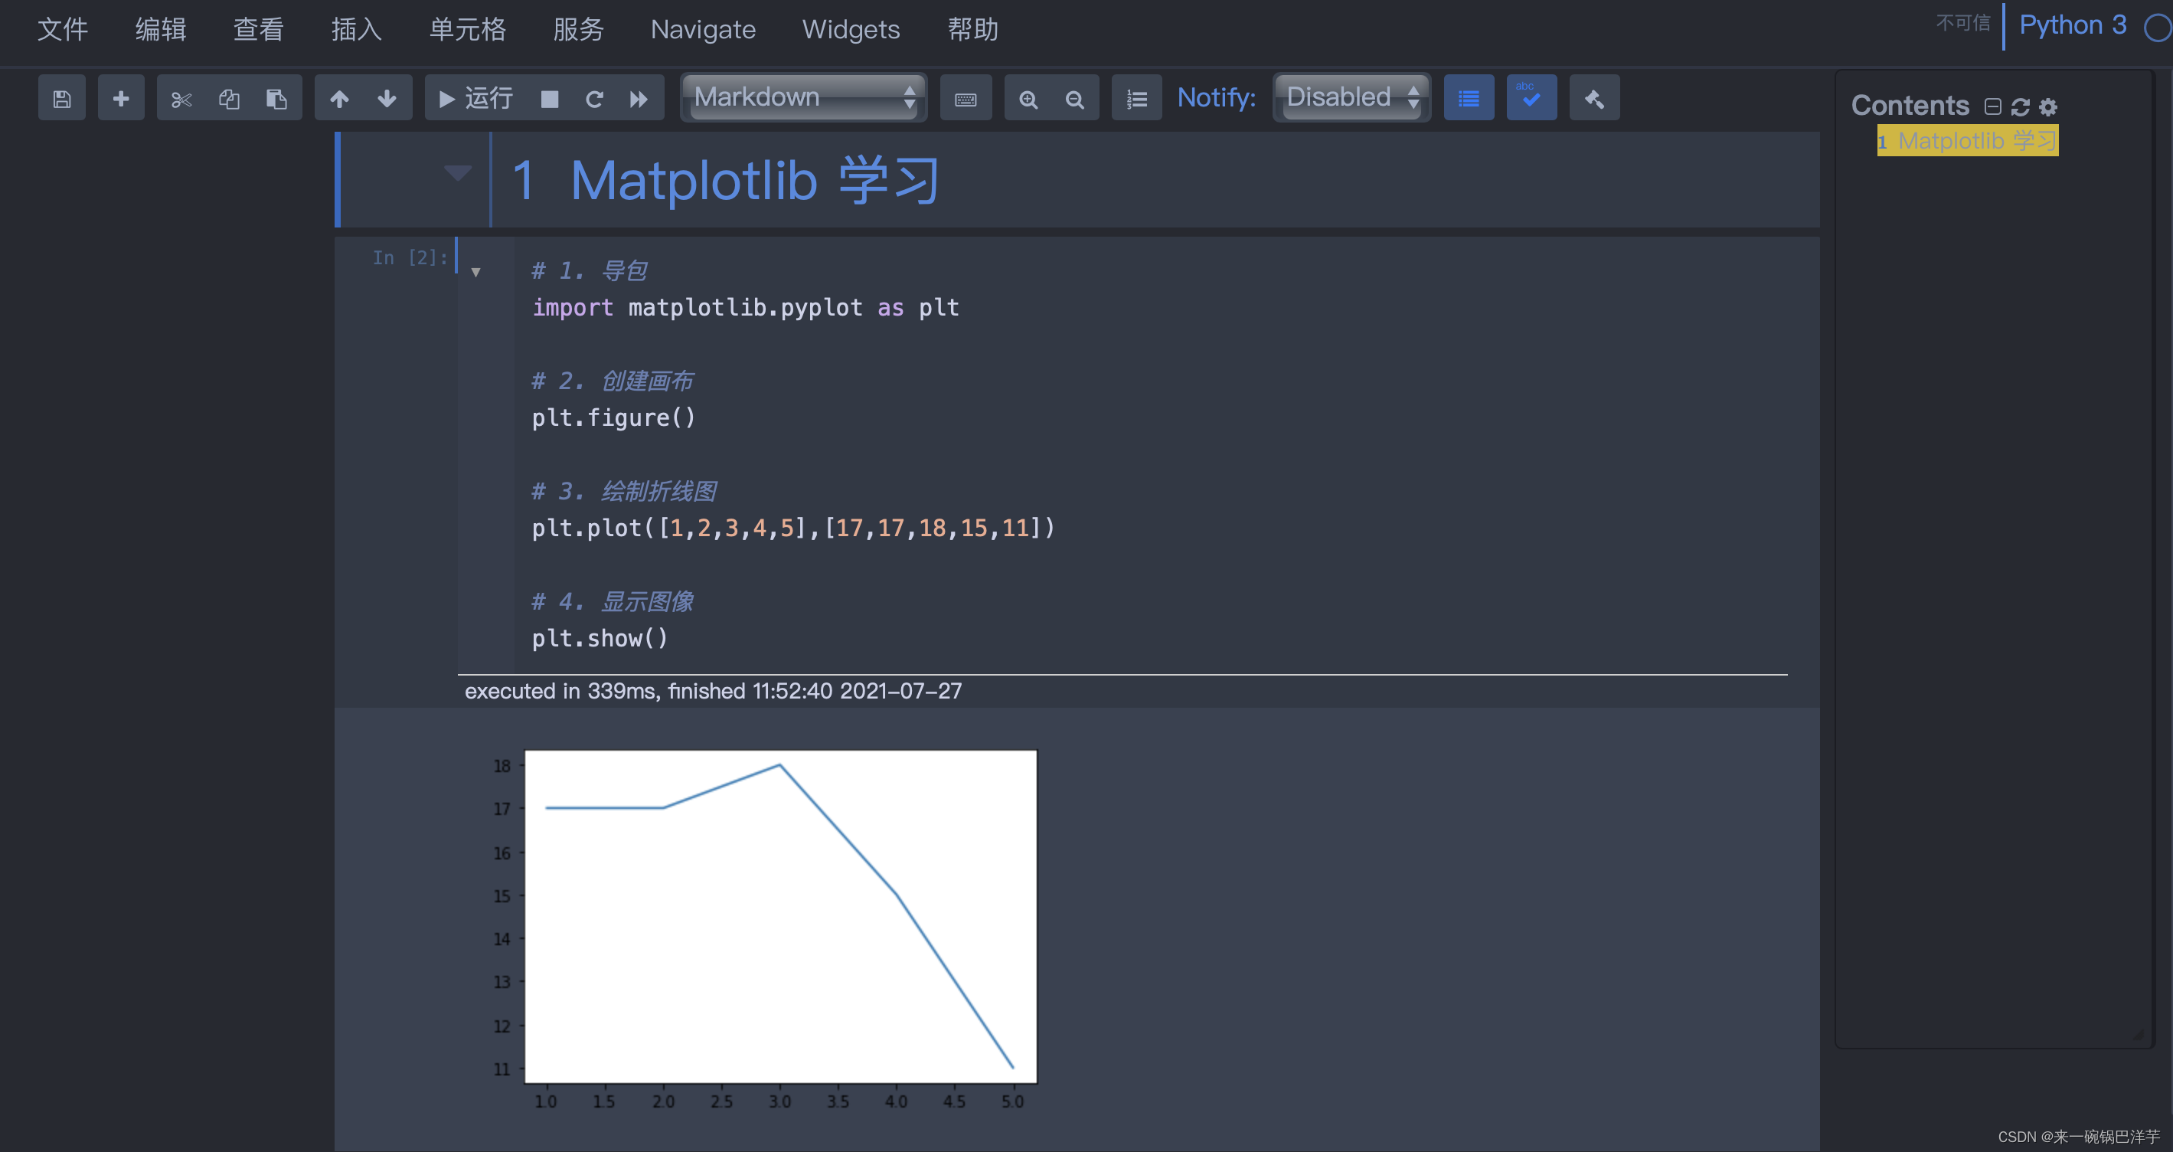Image resolution: width=2173 pixels, height=1152 pixels.
Task: Toggle section numbering list icon
Action: tap(1136, 99)
